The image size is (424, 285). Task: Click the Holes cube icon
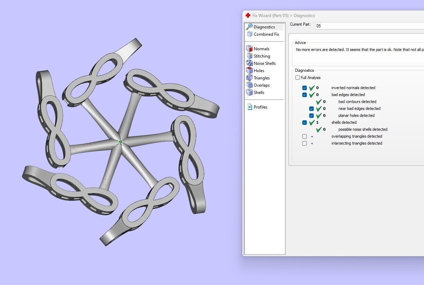tap(249, 70)
